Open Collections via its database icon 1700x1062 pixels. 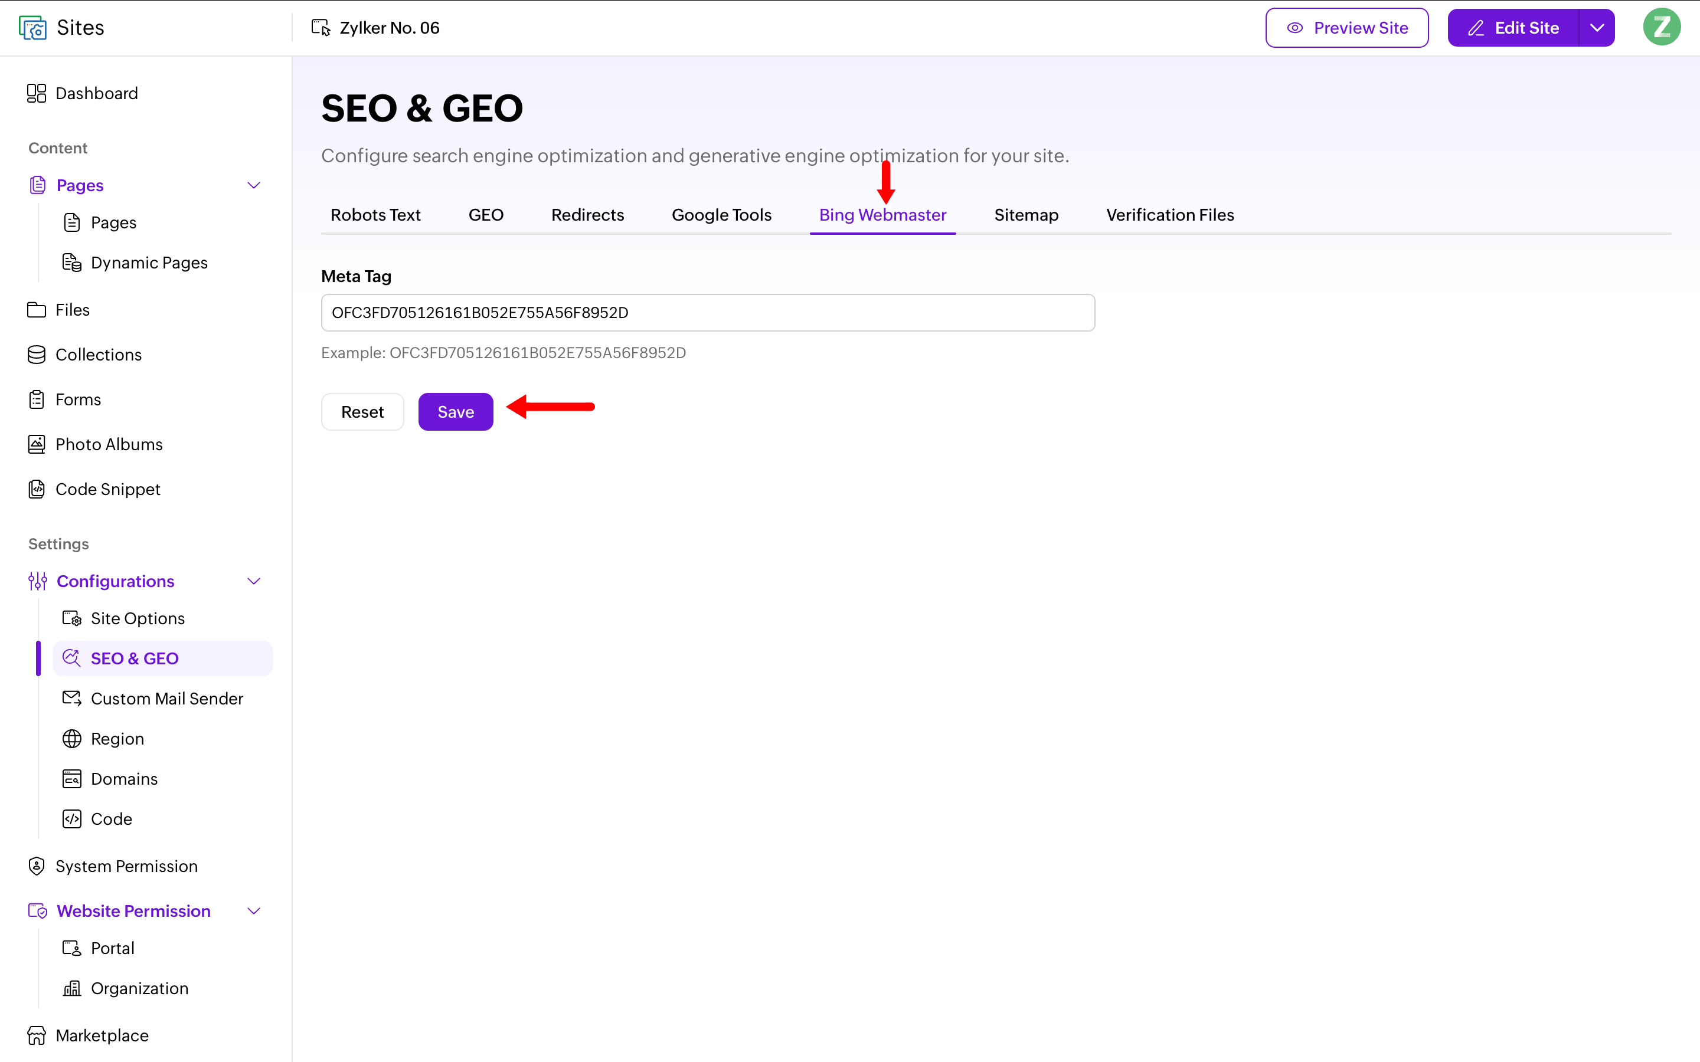37,355
